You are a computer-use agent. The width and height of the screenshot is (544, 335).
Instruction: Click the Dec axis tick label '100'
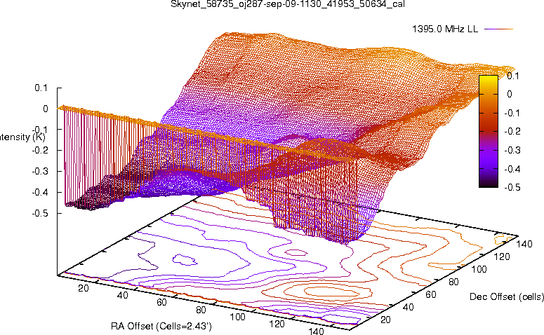[479, 269]
